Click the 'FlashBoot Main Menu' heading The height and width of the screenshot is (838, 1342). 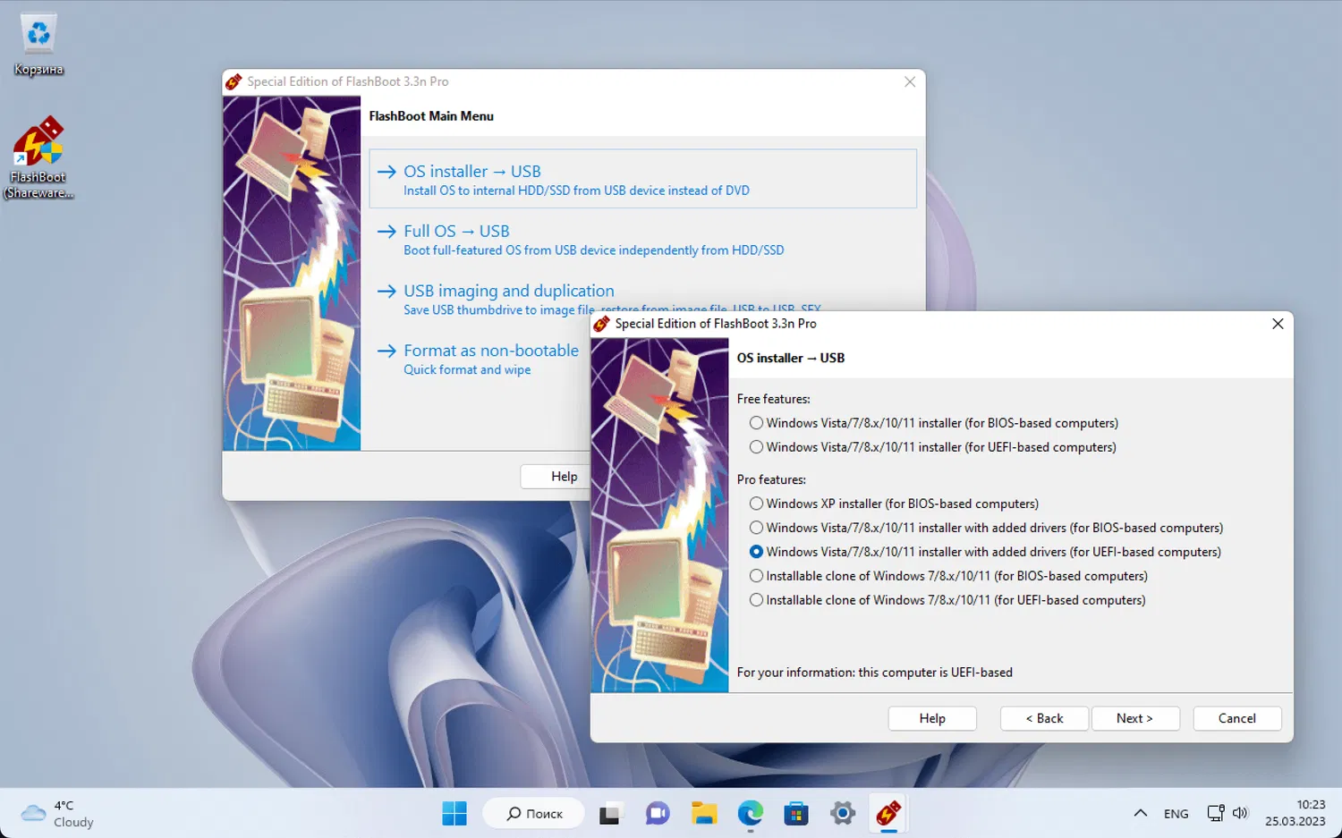pyautogui.click(x=431, y=116)
